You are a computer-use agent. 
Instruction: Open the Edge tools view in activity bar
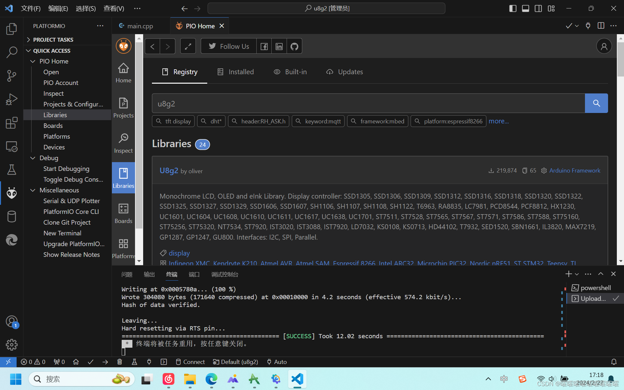point(12,240)
